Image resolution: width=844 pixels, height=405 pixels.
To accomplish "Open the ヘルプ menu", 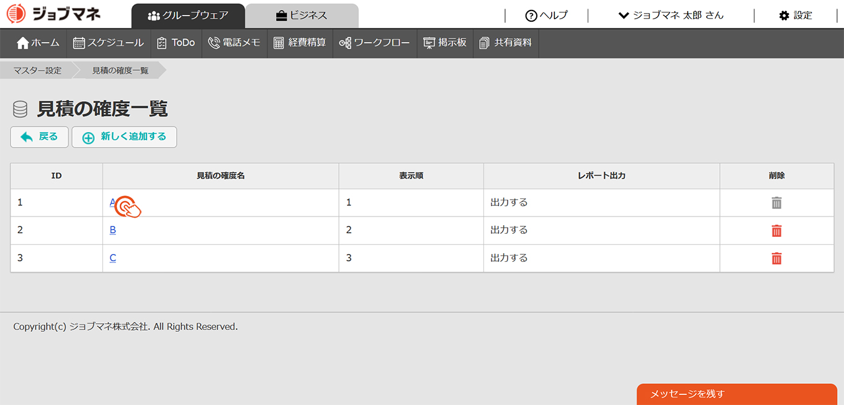I will pyautogui.click(x=546, y=16).
